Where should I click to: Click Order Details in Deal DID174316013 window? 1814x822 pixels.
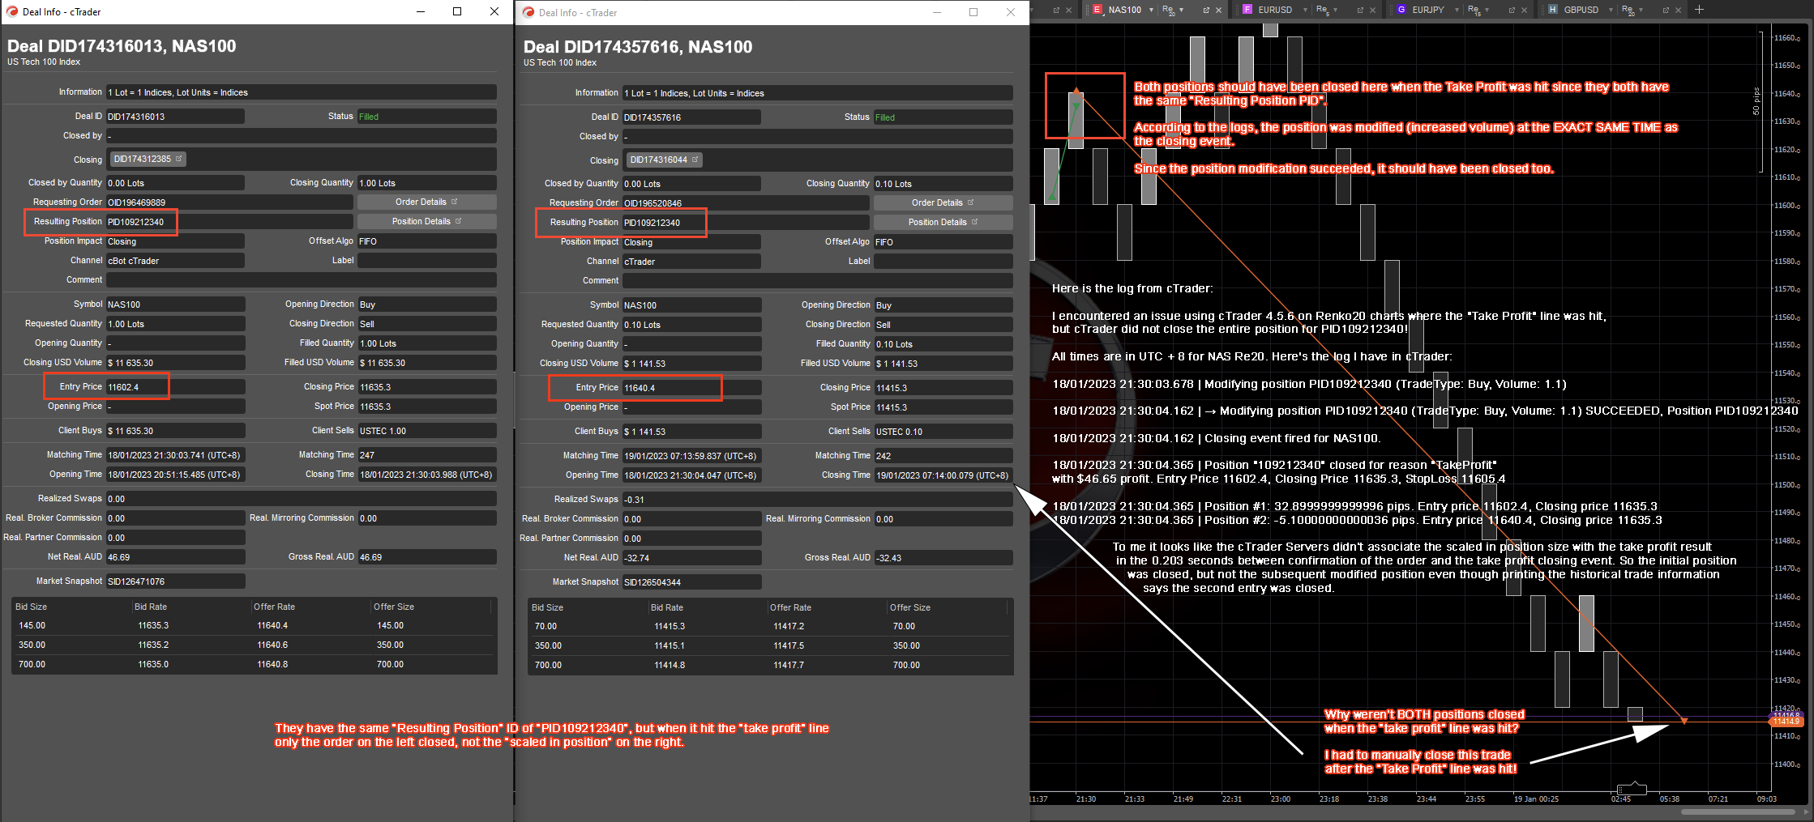(426, 202)
